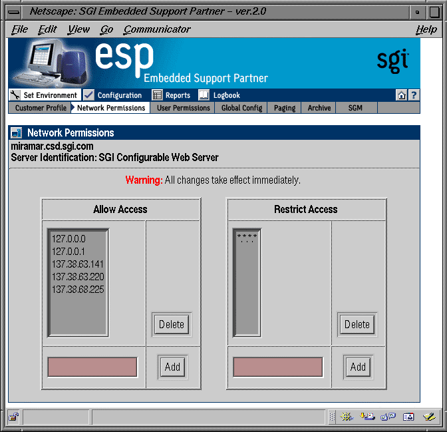Select the Configuration section
This screenshot has width=447, height=432.
(120, 95)
